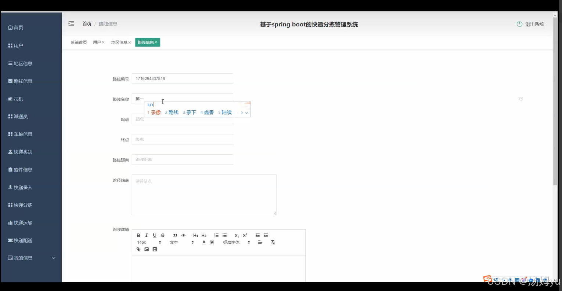Viewport: 562px width, 291px height.
Task: Insert a blockquote in the editor
Action: point(175,235)
